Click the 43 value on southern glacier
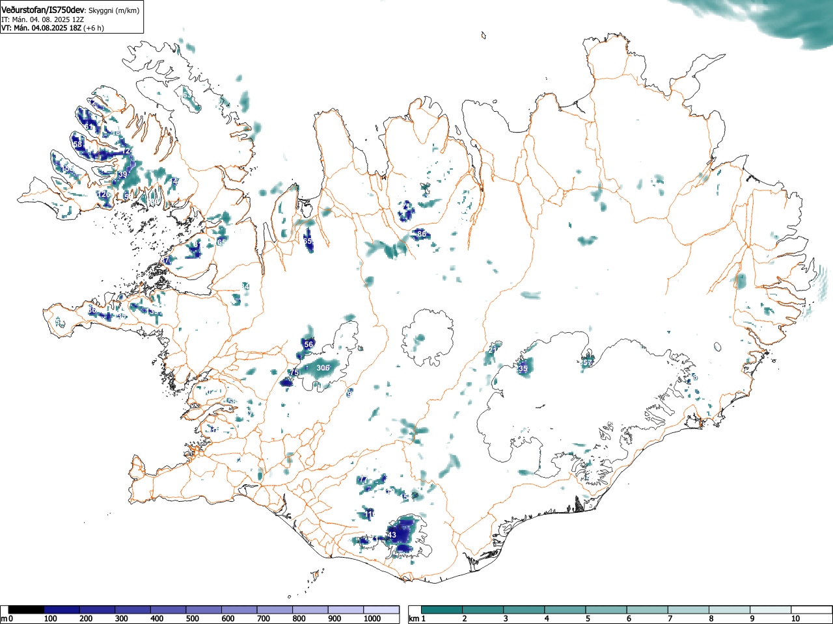The image size is (833, 624). pos(391,535)
